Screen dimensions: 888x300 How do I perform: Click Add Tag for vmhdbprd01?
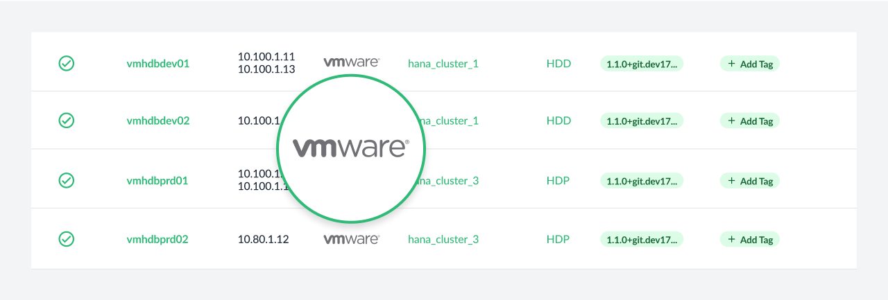pos(750,181)
